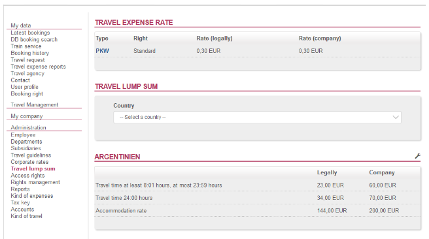Open the PKW expense rate link
Image resolution: width=429 pixels, height=239 pixels.
tap(102, 51)
